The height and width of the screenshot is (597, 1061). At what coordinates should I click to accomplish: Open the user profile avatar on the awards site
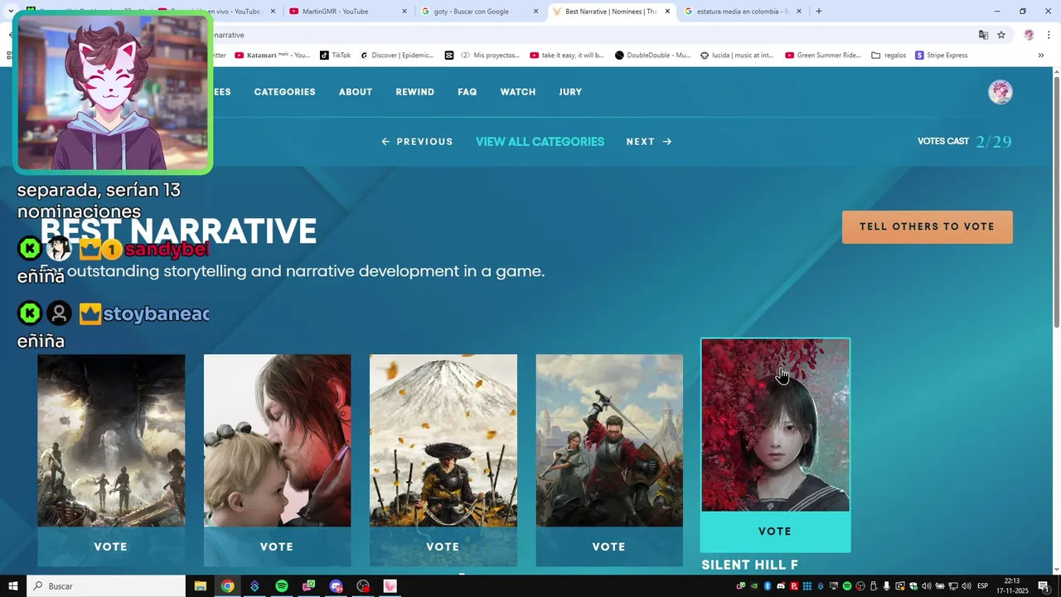tap(1000, 92)
